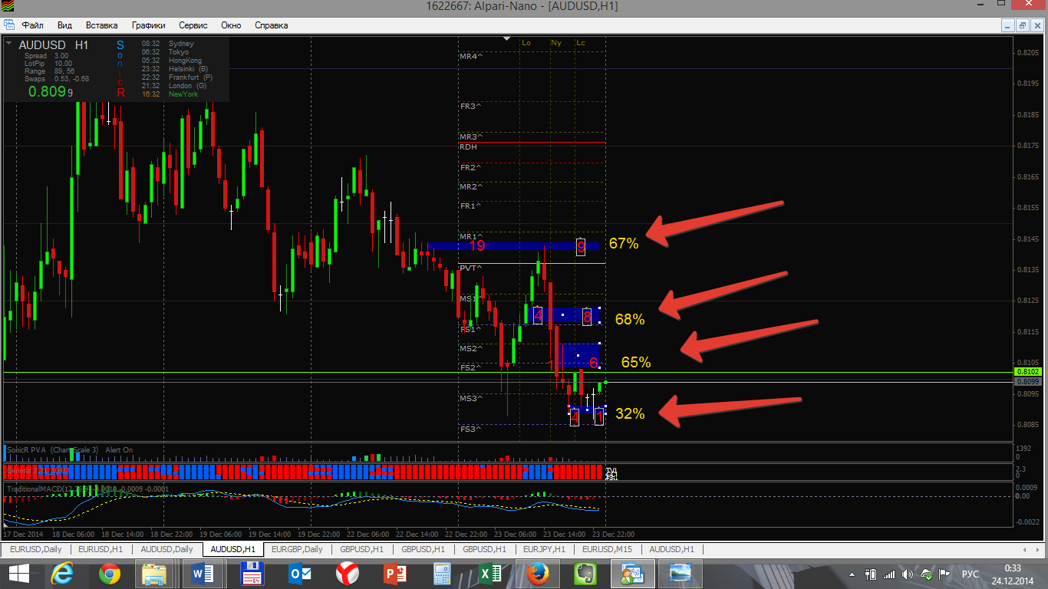The height and width of the screenshot is (589, 1048).
Task: Click the FS3^ level label
Action: point(471,429)
